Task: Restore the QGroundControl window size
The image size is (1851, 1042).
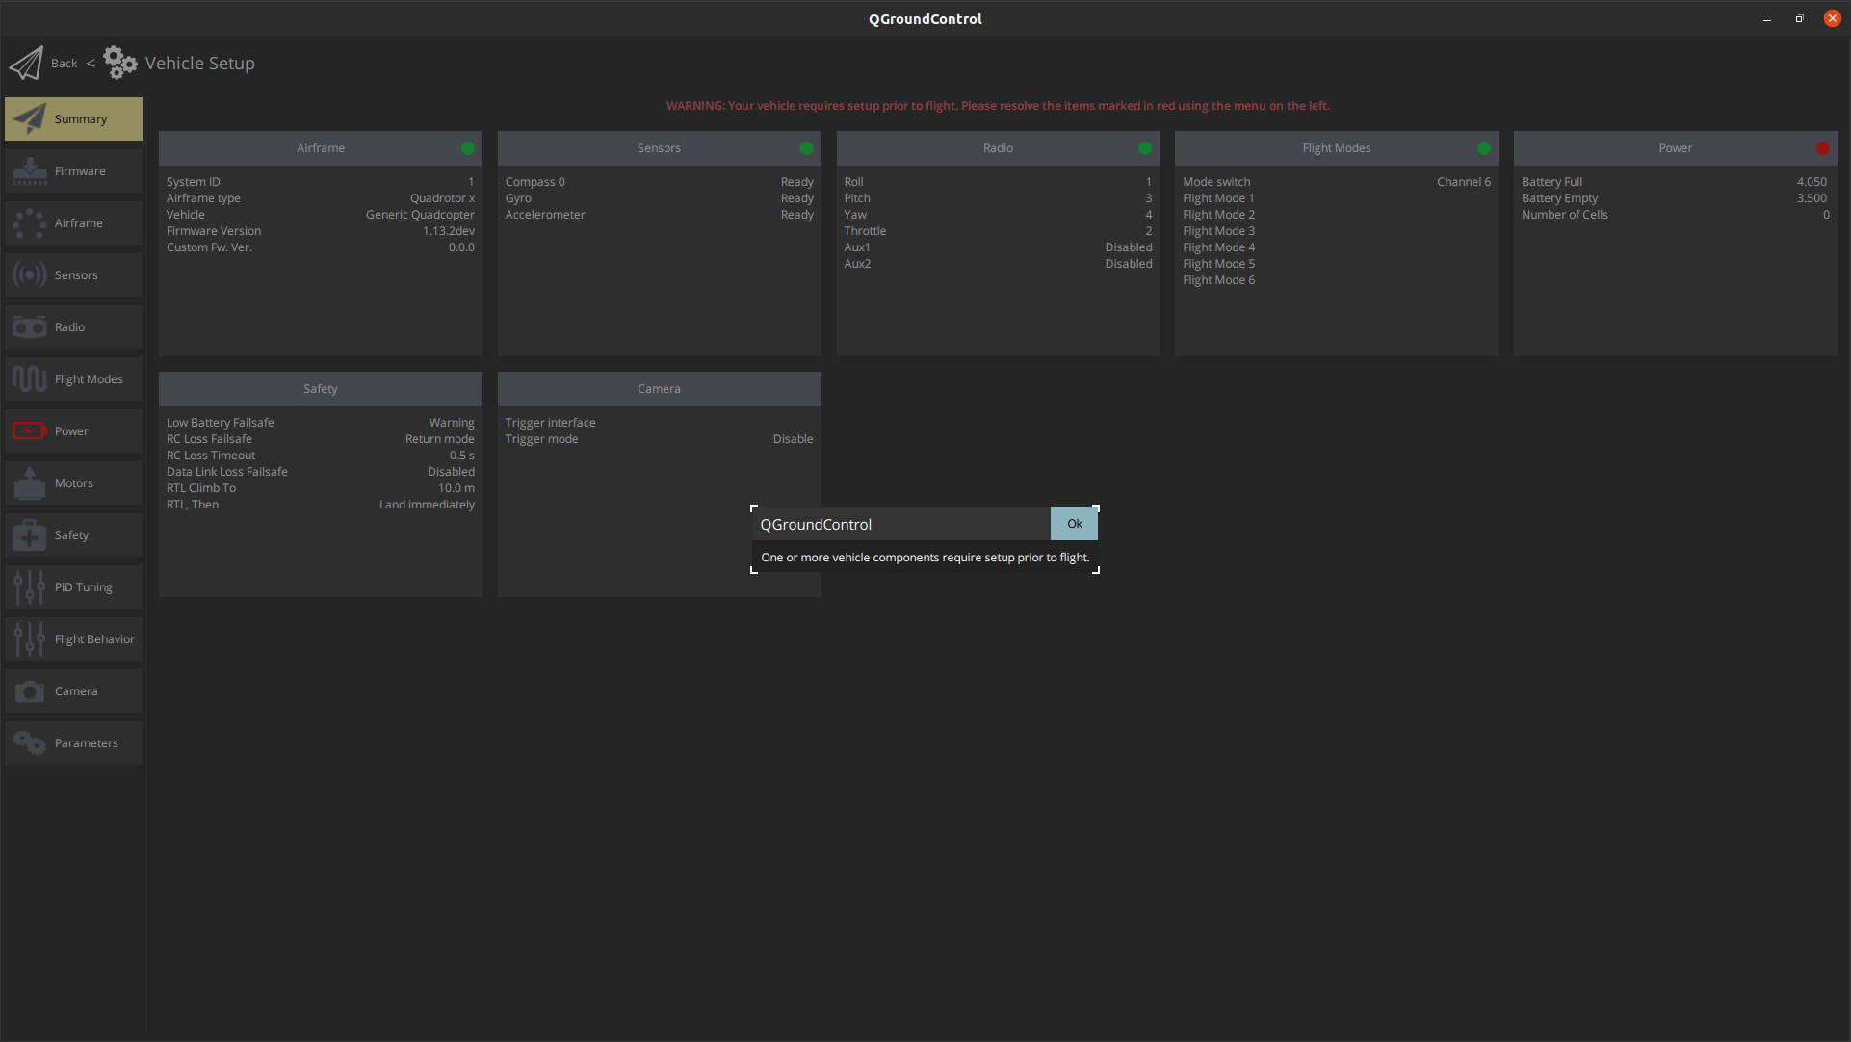Action: click(x=1799, y=19)
